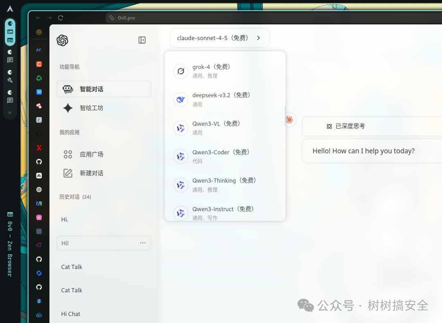Select the highlighted first workspace in the left dock
442x323 pixels.
(x=10, y=32)
